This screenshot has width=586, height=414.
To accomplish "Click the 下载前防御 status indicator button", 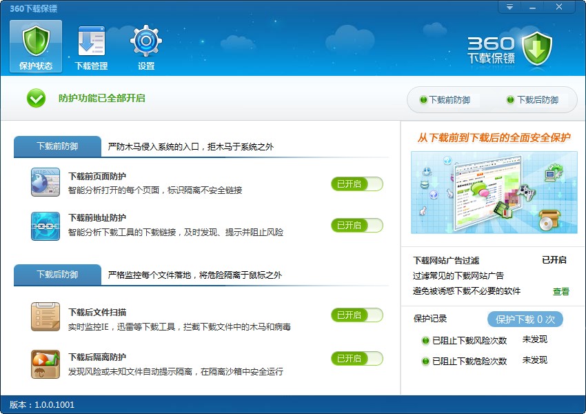I will (x=445, y=100).
